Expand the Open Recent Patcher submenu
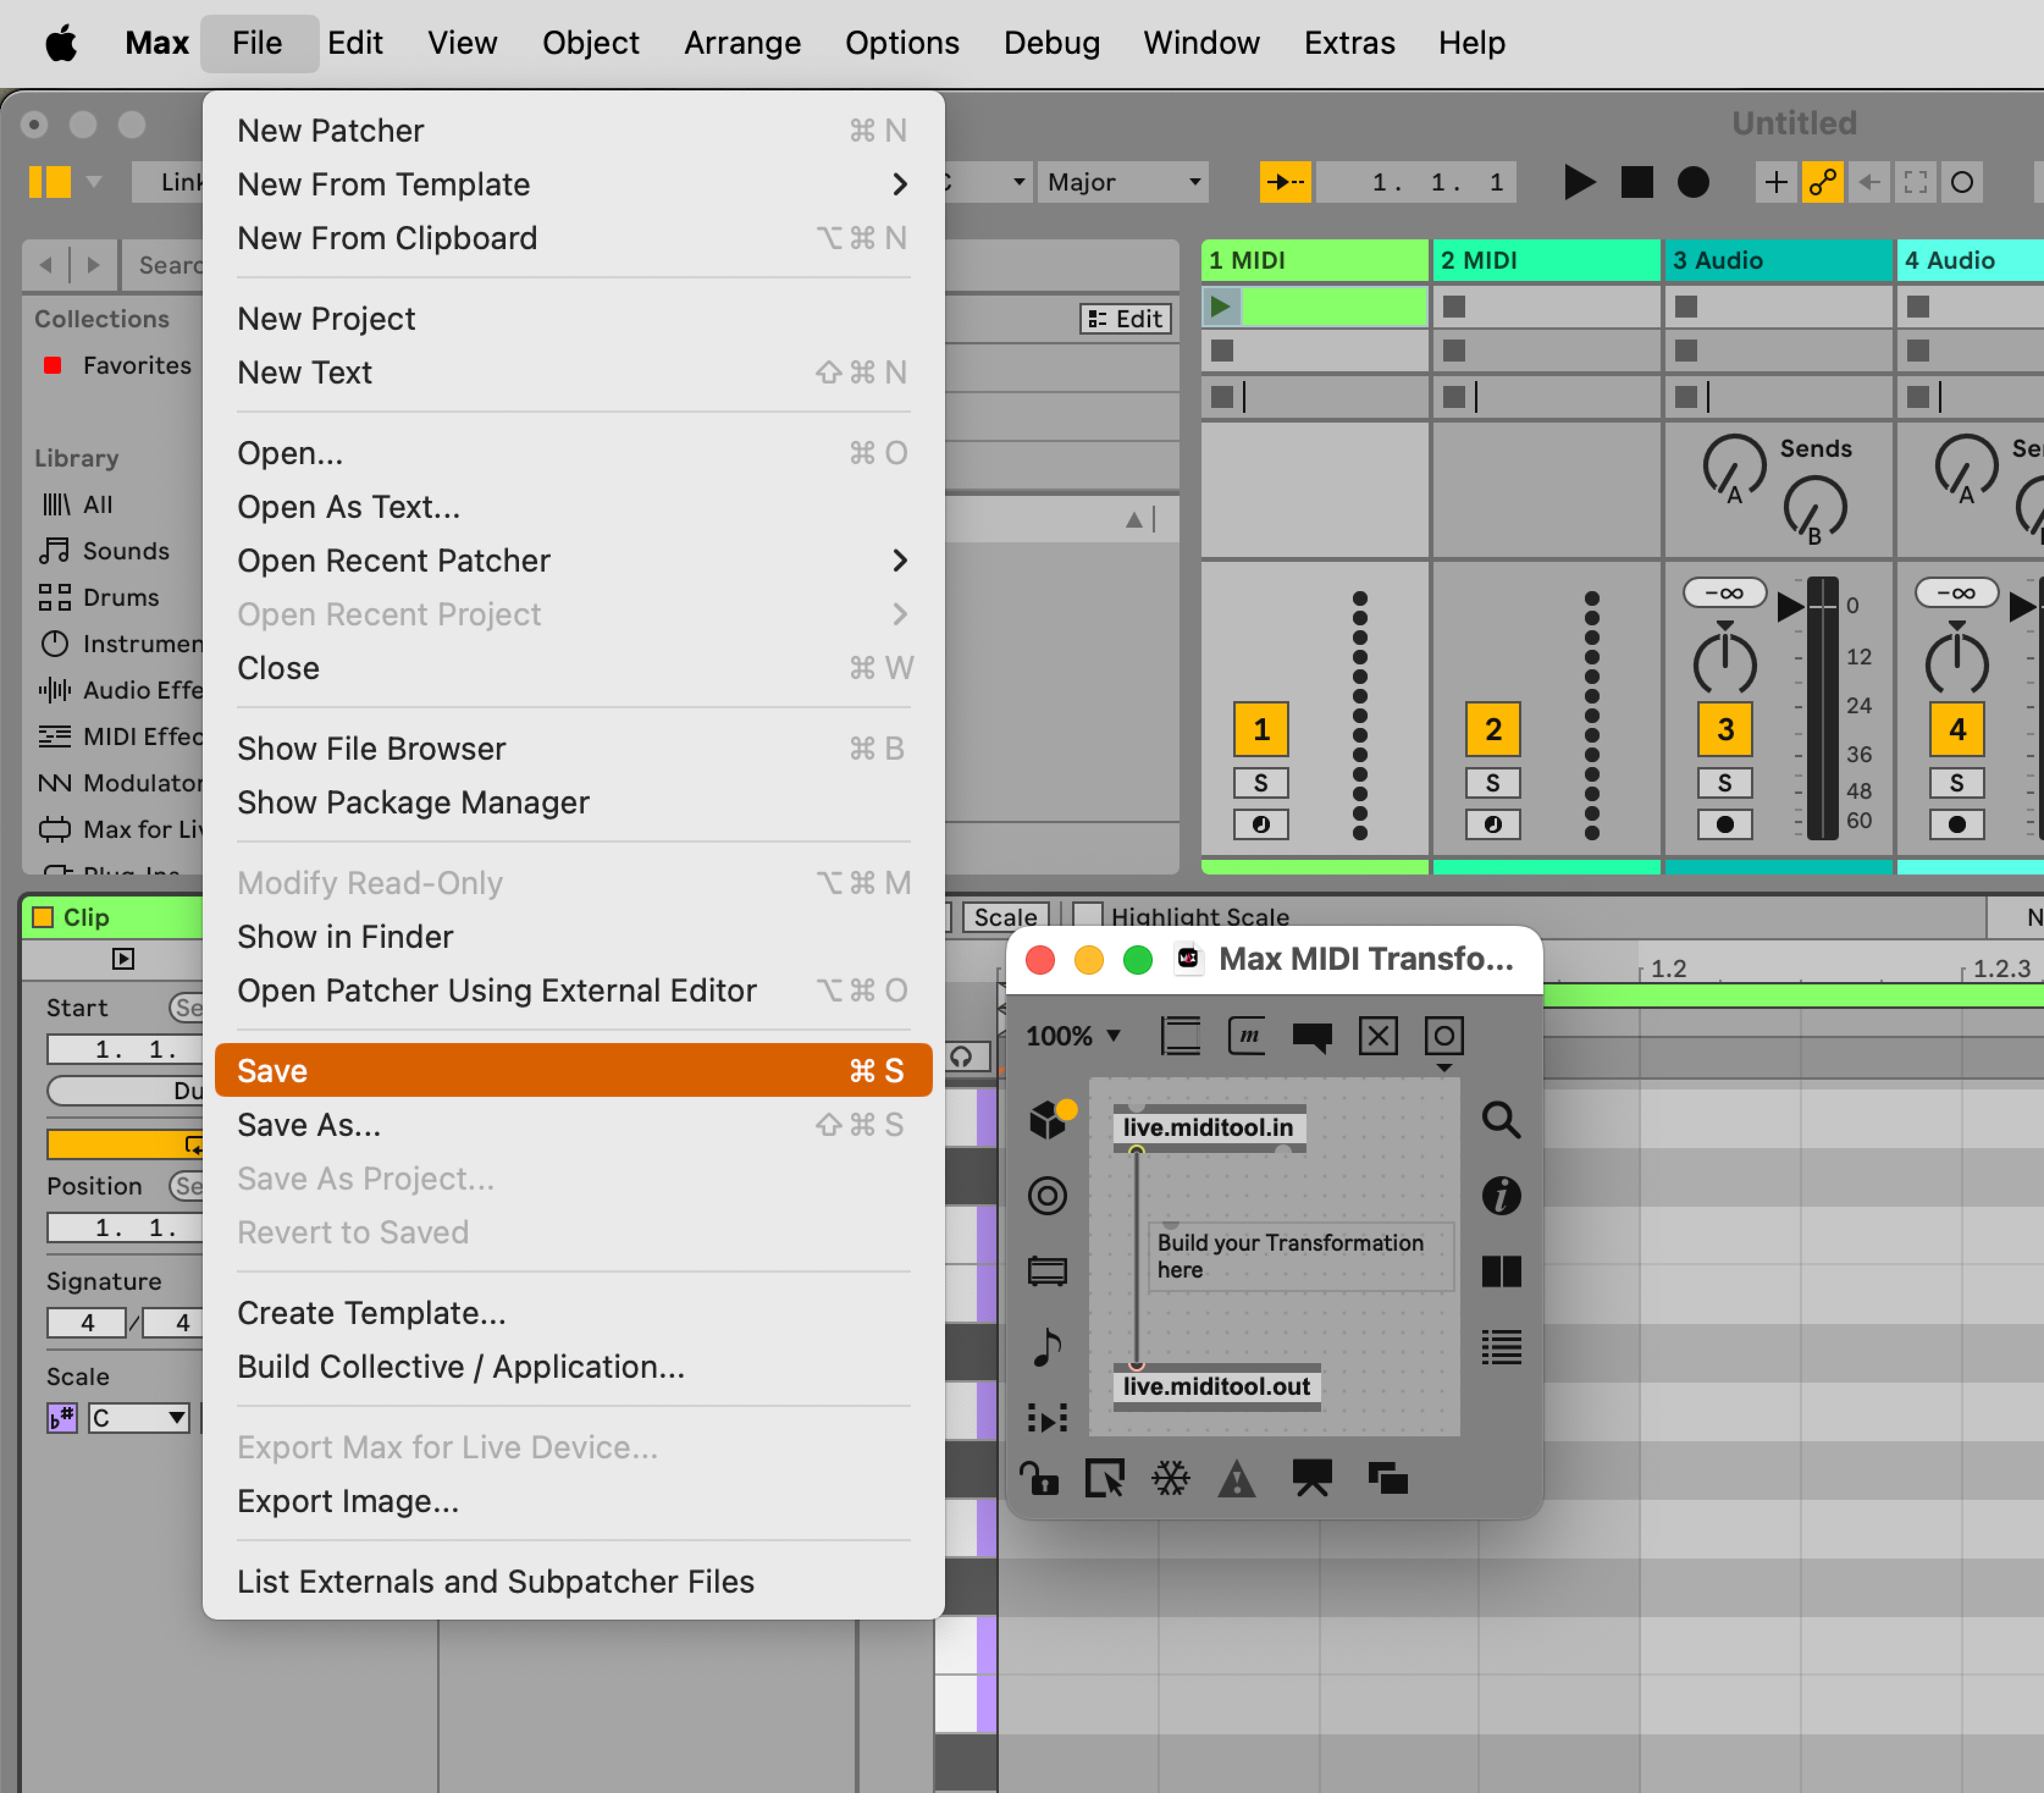Image resolution: width=2044 pixels, height=1793 pixels. pos(573,561)
